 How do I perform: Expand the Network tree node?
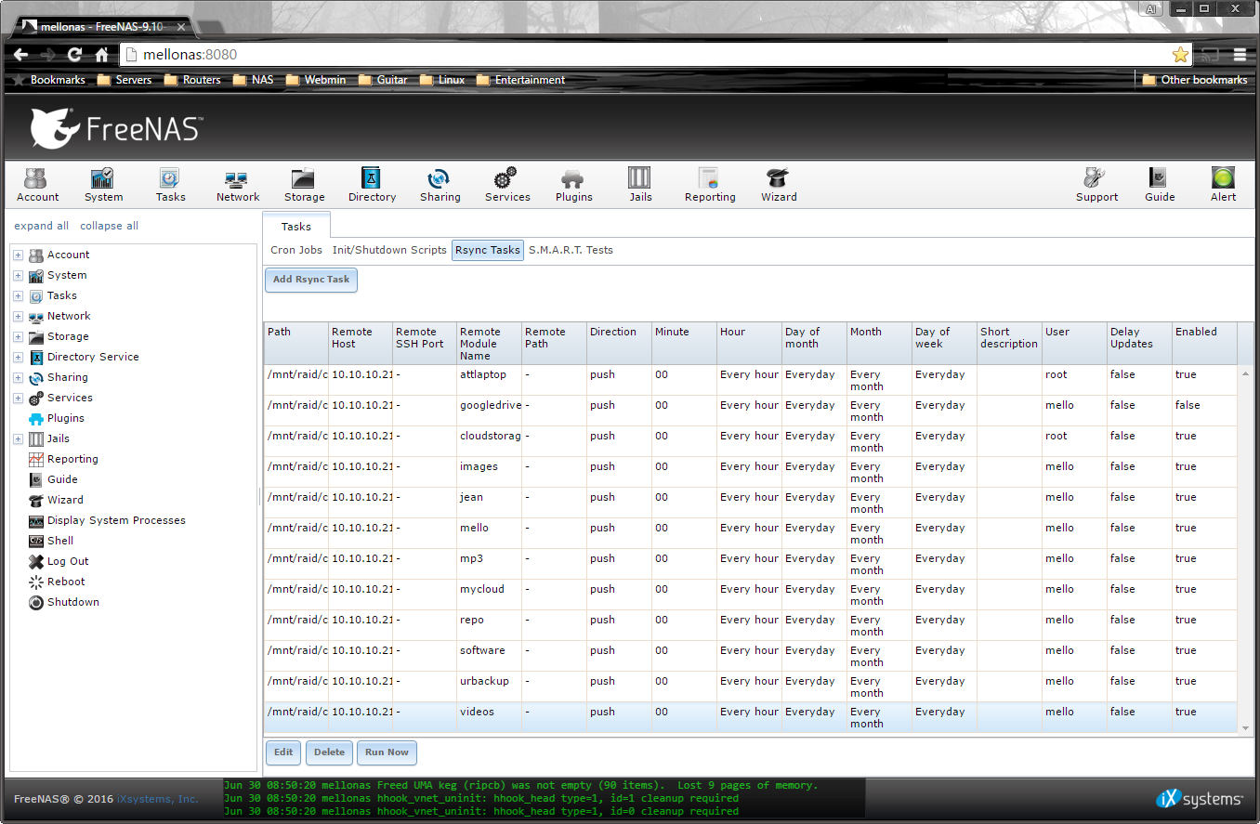point(18,316)
